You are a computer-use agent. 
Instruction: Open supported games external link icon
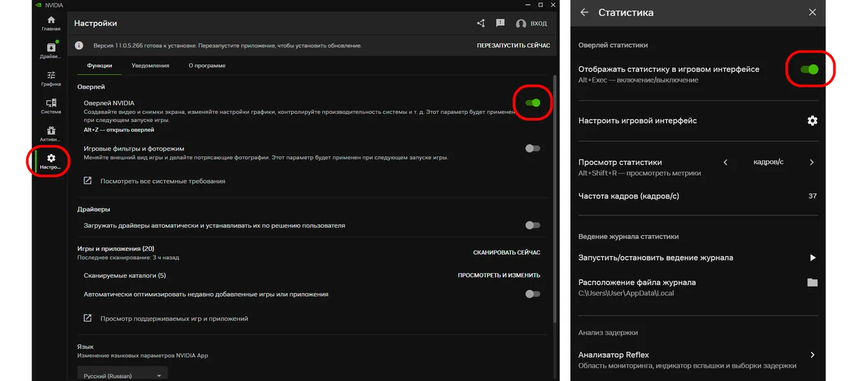point(88,318)
